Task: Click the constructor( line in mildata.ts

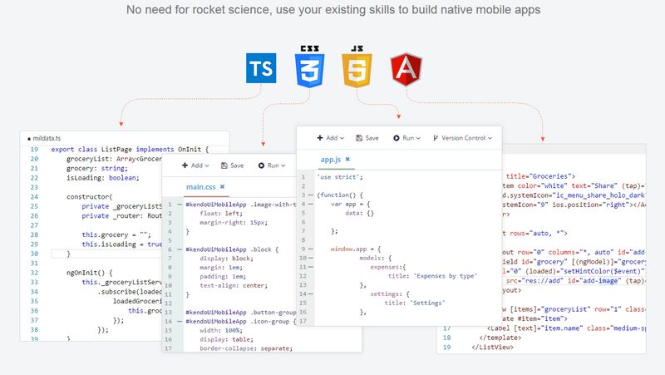Action: [90, 197]
